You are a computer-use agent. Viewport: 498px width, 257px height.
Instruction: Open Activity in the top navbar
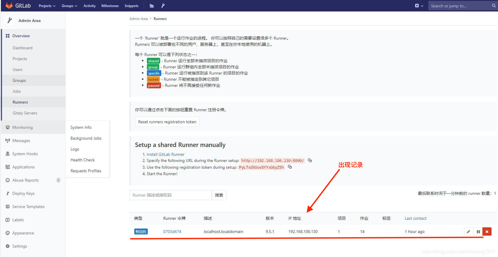pos(90,6)
